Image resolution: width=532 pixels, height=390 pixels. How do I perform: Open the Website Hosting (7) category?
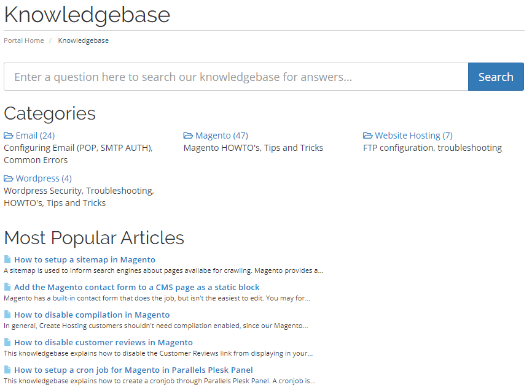[x=413, y=136]
